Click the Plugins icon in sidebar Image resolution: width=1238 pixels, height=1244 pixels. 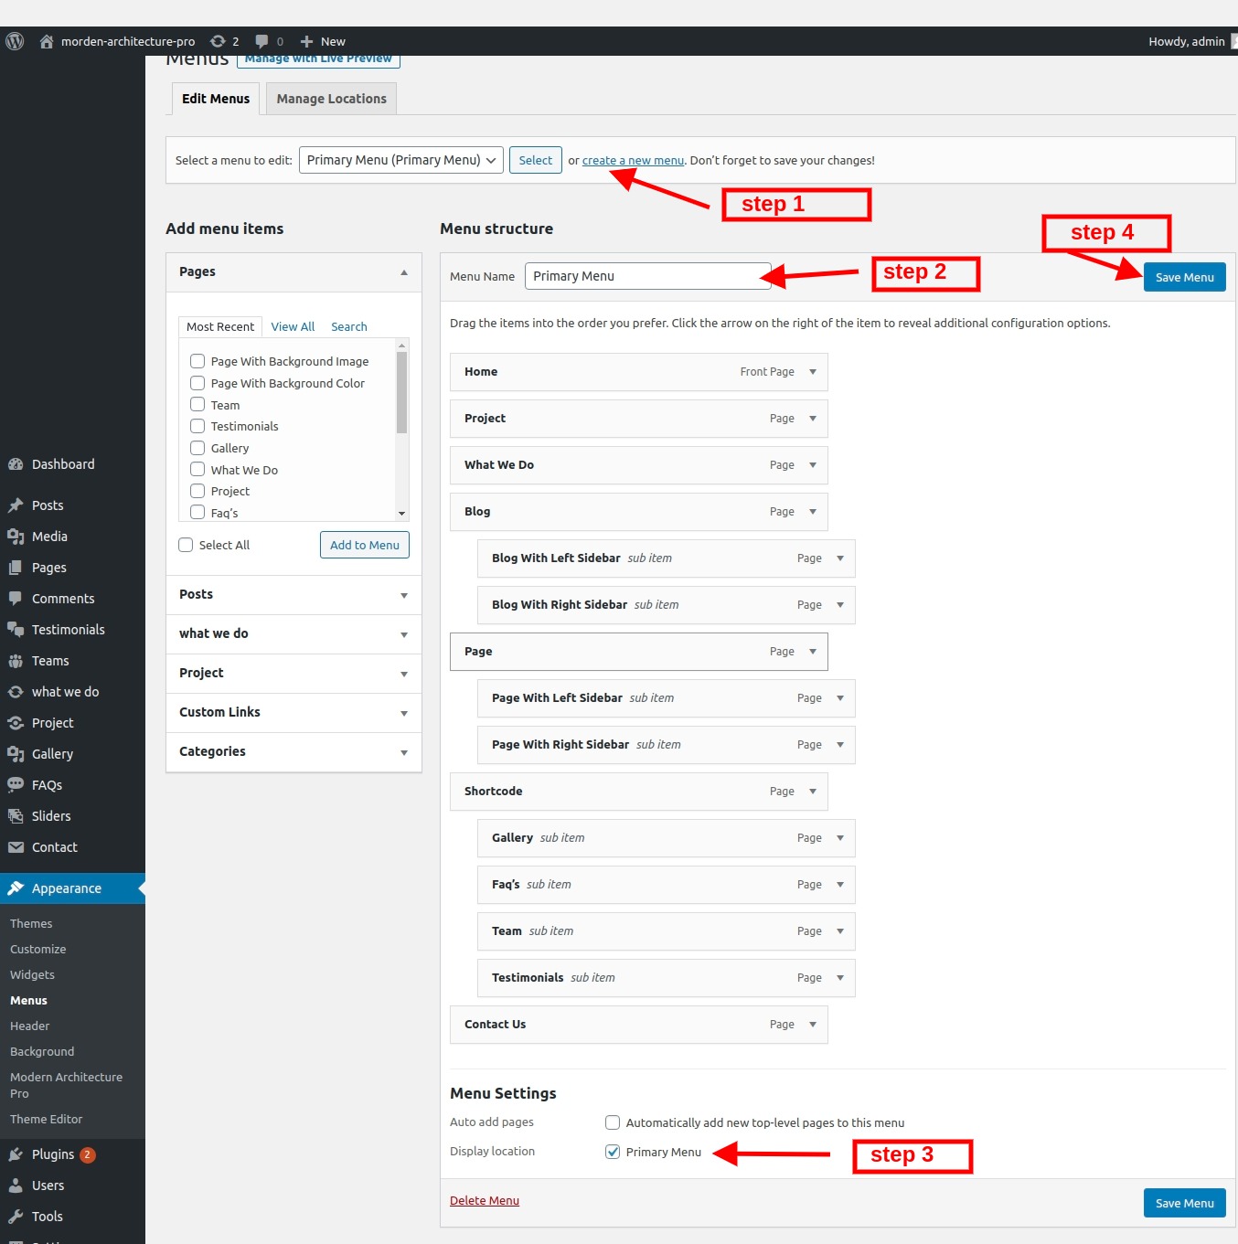pos(16,1154)
